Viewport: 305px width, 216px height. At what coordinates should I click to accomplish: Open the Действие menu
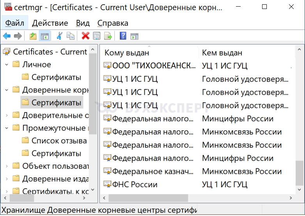50,23
